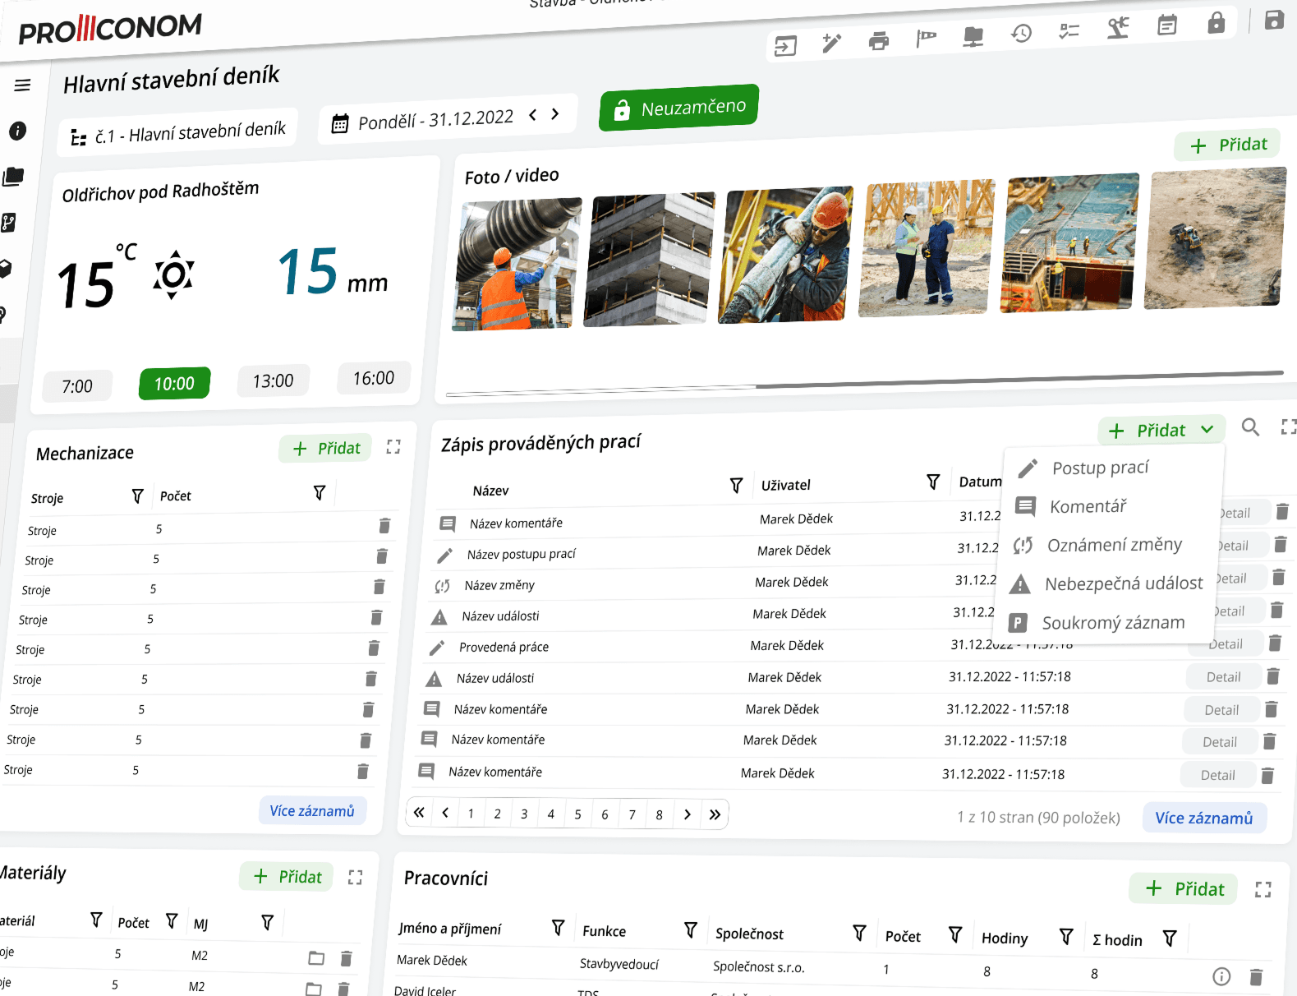Open the excavator aerial photo thumbnail
Viewport: 1297px width, 996px height.
pos(1216,237)
